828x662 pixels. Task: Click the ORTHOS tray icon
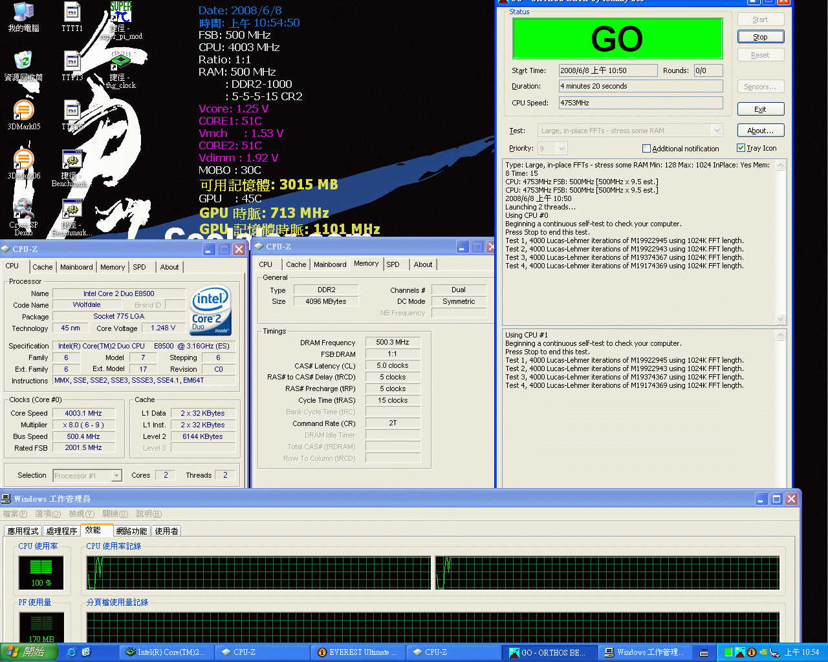[740, 652]
